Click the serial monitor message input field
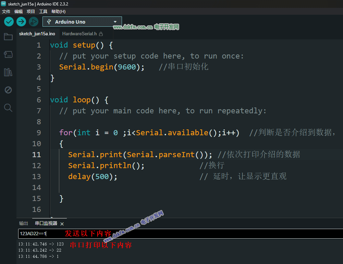The height and width of the screenshot is (264, 343). pyautogui.click(x=171, y=234)
